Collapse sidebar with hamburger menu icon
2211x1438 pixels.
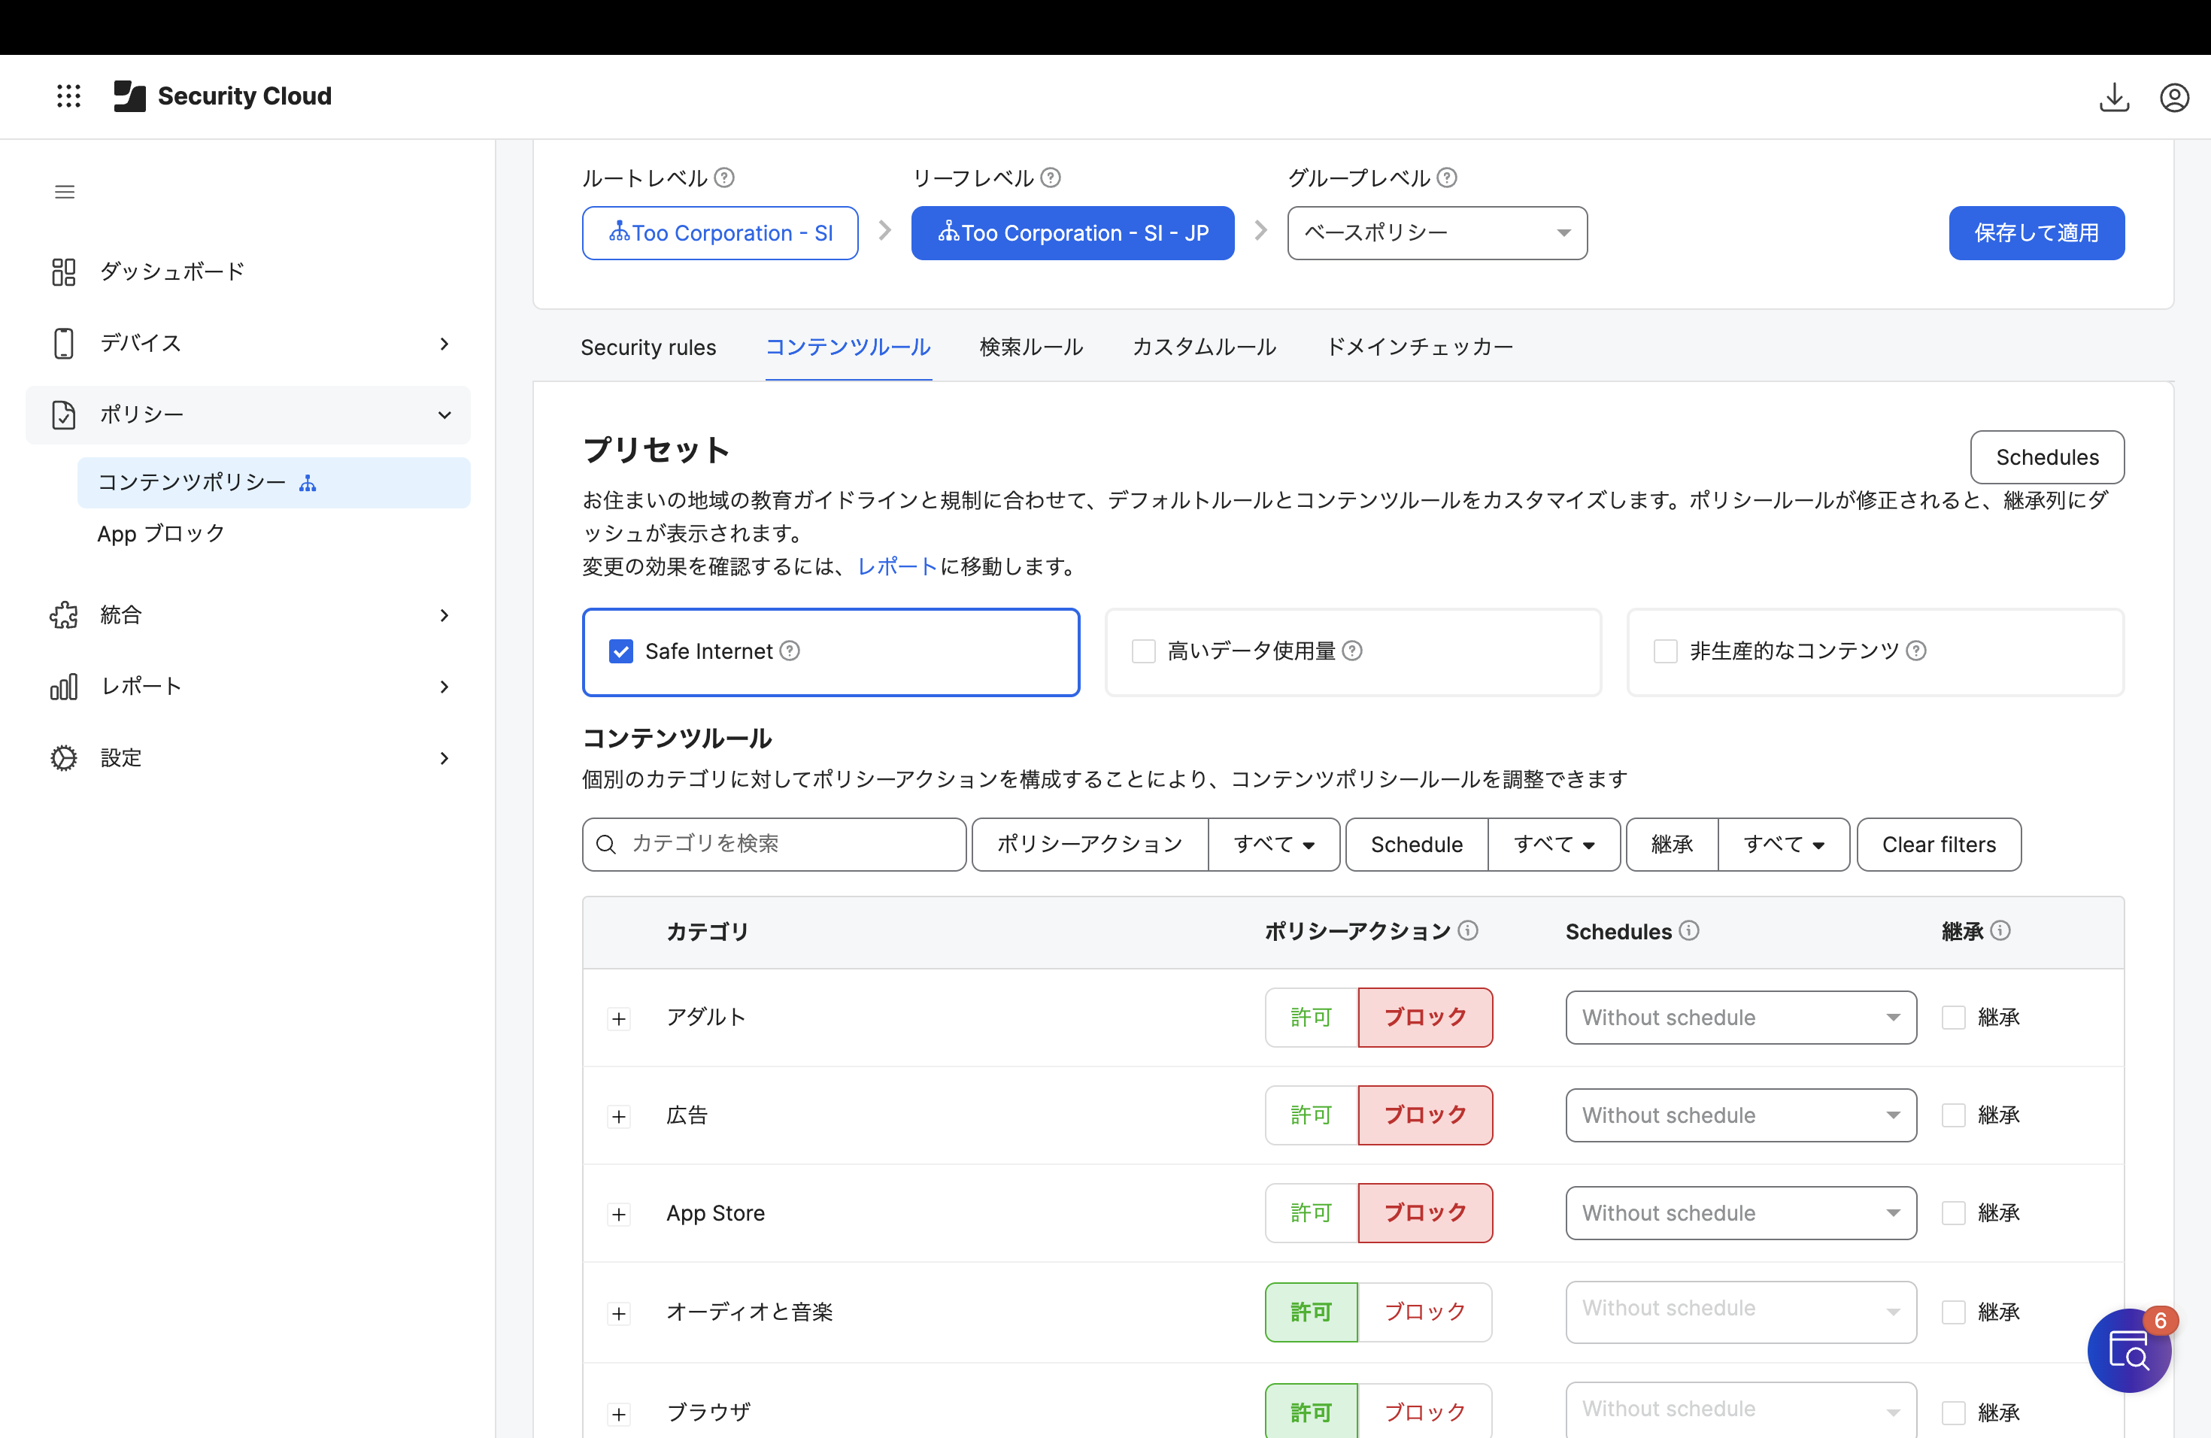(x=64, y=193)
